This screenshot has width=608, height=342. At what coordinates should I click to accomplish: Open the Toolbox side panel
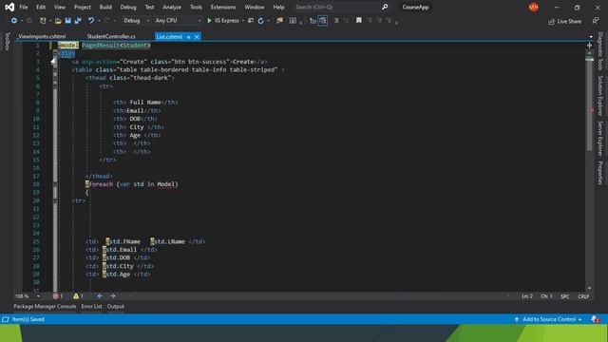(8, 42)
